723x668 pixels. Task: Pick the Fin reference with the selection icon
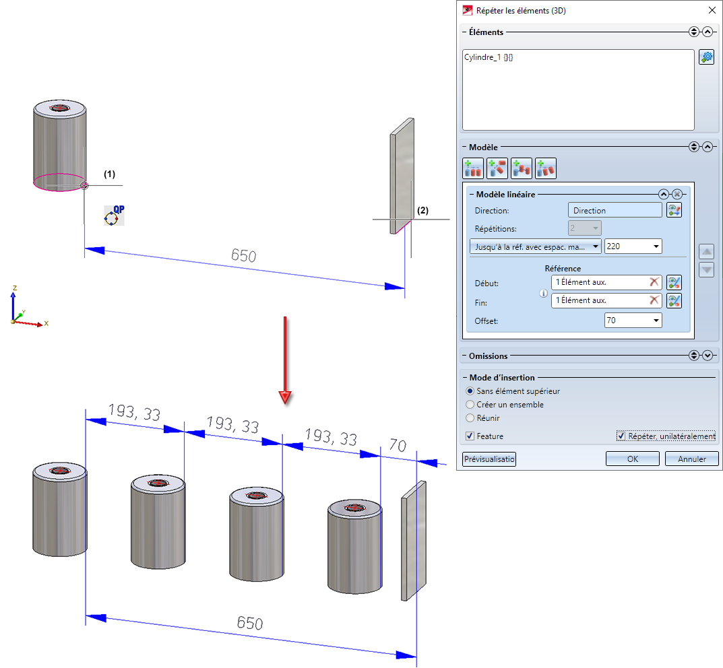[x=674, y=301]
